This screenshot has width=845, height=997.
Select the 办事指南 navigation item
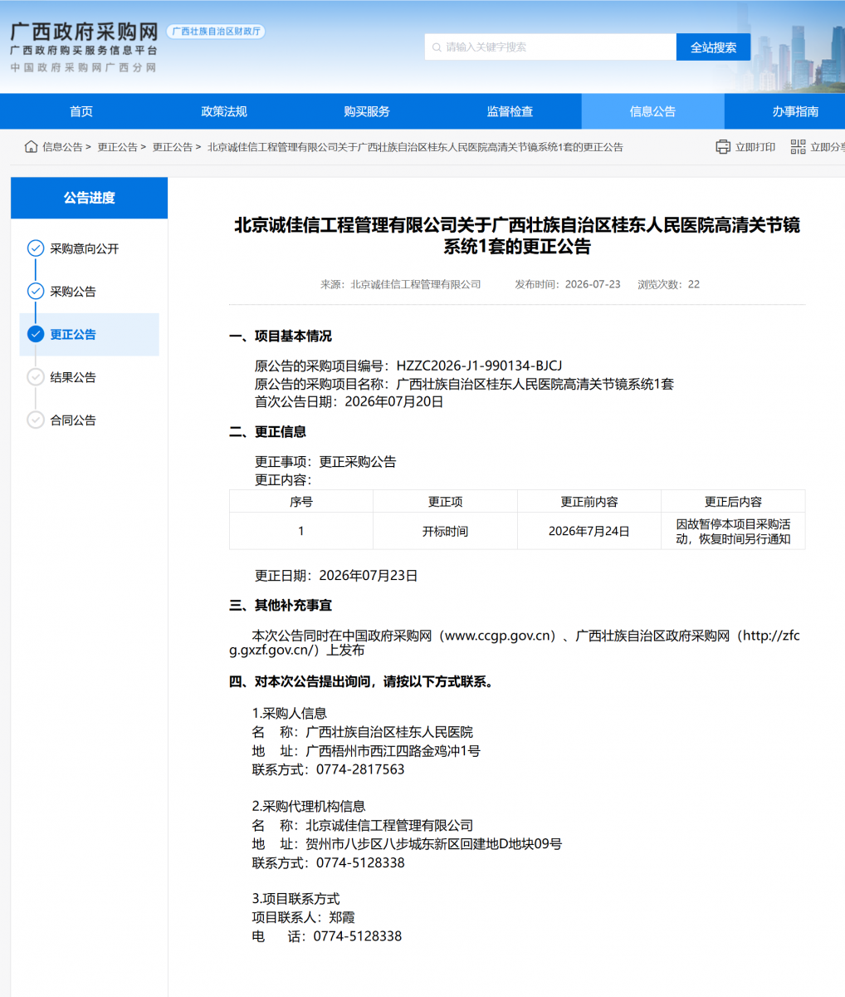795,111
